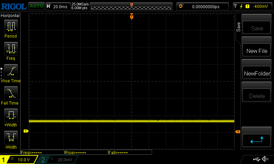Click the Delete button
Screen dimensions: 274x164
click(x=257, y=95)
